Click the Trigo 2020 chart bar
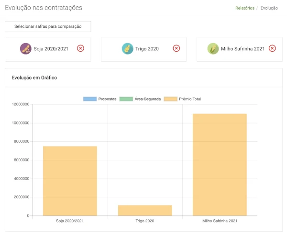This screenshot has height=236, width=287. tap(145, 210)
